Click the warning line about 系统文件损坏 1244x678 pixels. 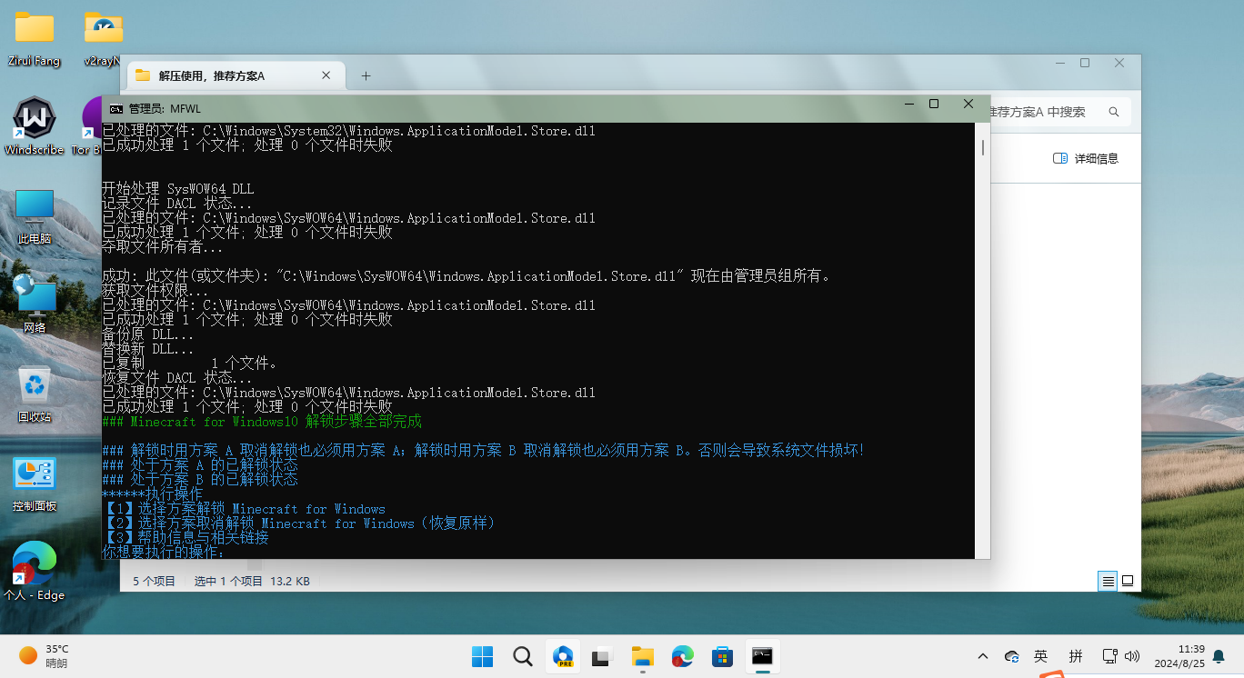483,451
